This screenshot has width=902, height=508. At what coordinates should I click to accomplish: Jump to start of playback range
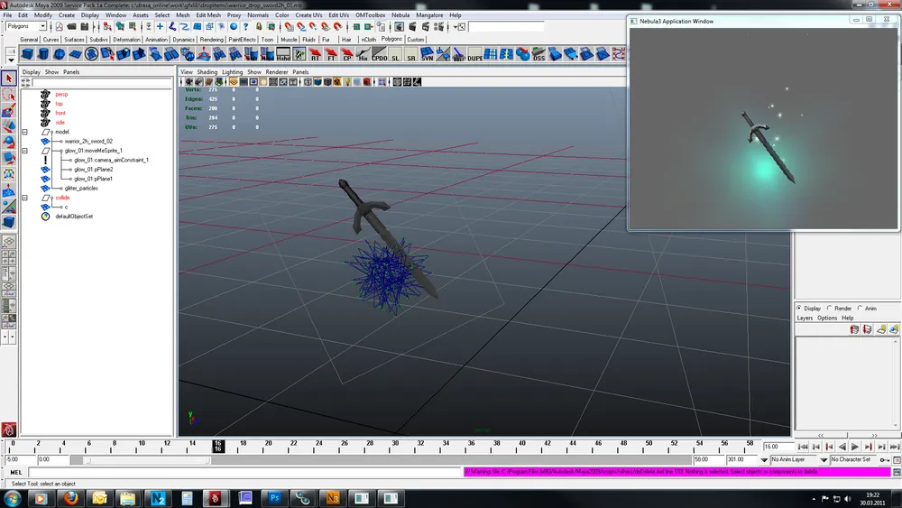(803, 447)
